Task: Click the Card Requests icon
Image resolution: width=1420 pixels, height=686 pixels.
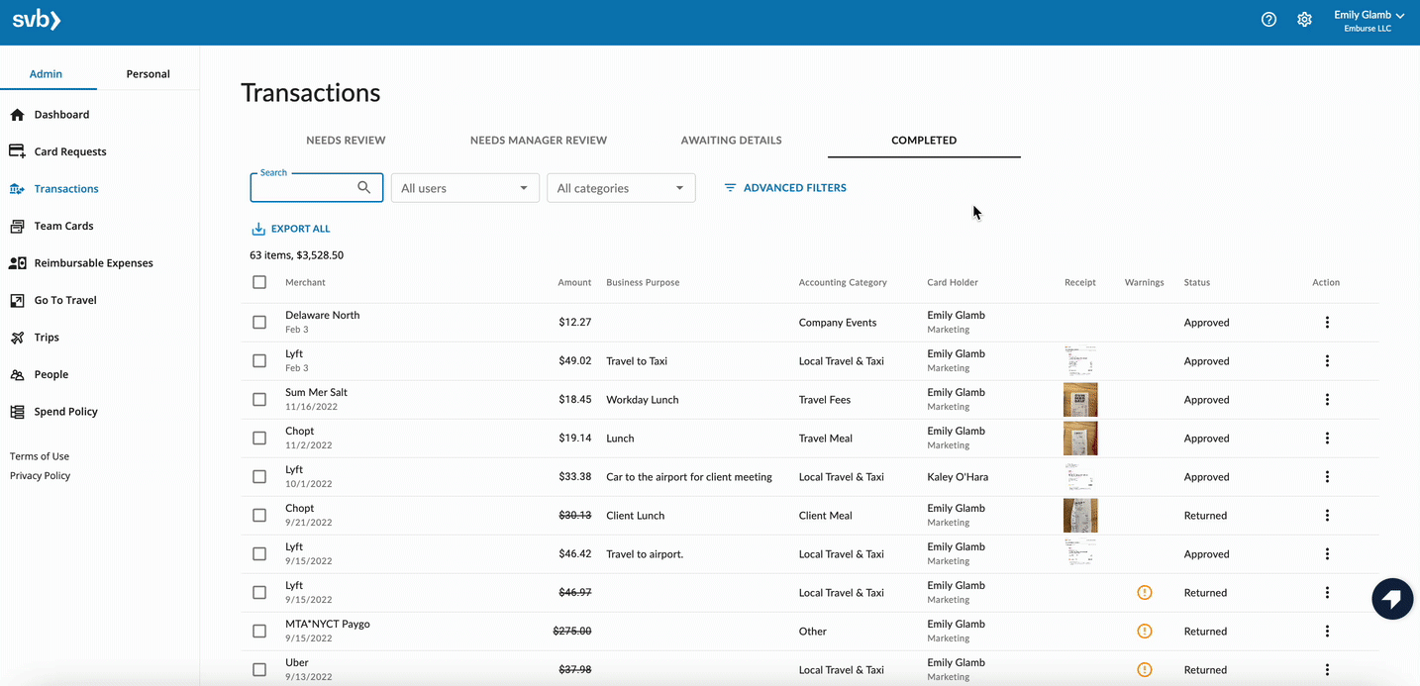Action: pyautogui.click(x=17, y=151)
